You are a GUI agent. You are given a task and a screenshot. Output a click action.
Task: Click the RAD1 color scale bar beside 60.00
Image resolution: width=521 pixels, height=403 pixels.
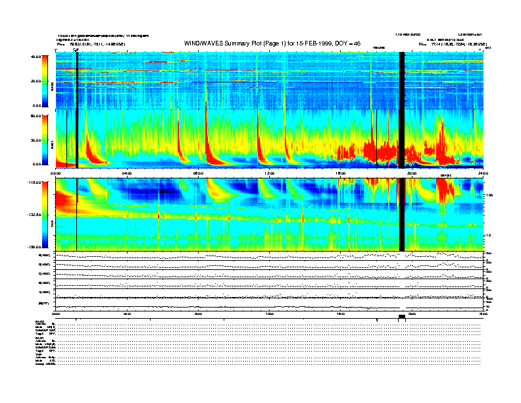point(45,140)
